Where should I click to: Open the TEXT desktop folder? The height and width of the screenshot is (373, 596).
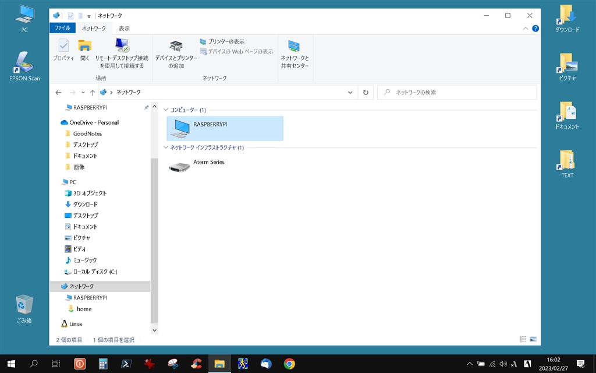pyautogui.click(x=567, y=164)
